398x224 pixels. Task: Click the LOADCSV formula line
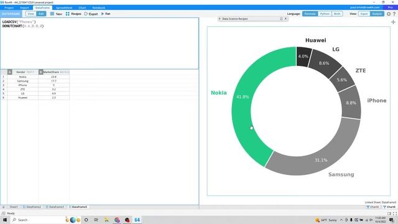coord(19,22)
